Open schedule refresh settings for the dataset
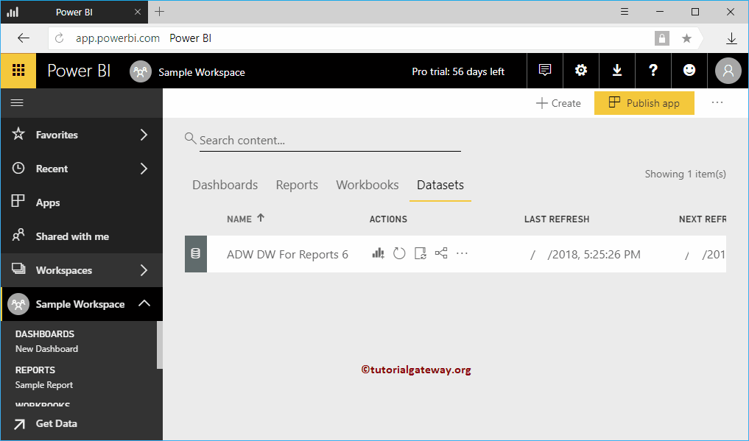Viewport: 749px width, 441px height. click(420, 253)
